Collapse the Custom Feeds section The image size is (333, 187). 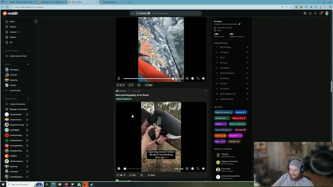click(x=28, y=51)
